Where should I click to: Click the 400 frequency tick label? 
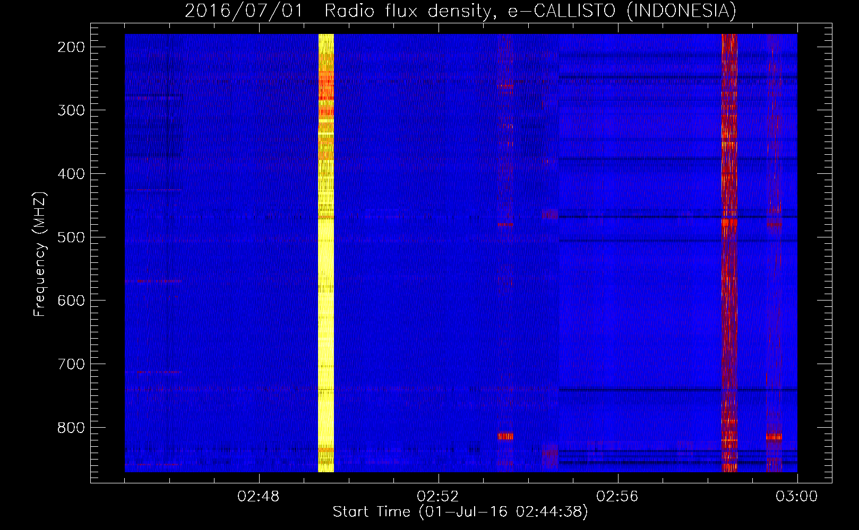click(71, 174)
